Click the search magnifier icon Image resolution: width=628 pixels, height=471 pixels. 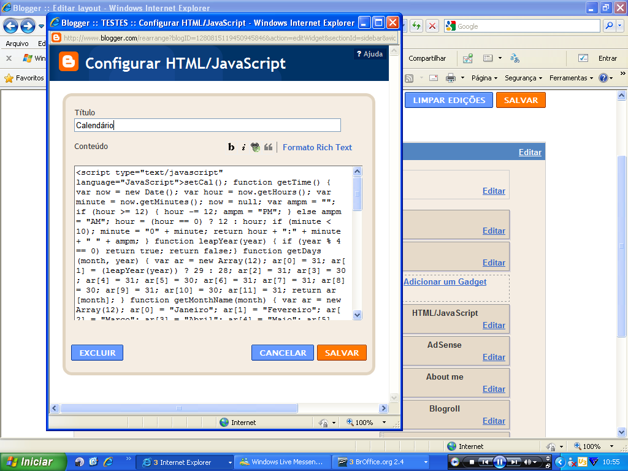pyautogui.click(x=609, y=26)
